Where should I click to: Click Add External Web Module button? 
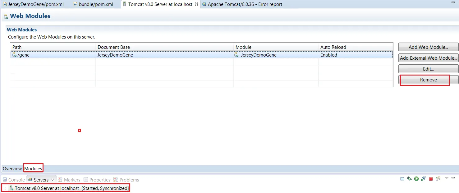(428, 58)
